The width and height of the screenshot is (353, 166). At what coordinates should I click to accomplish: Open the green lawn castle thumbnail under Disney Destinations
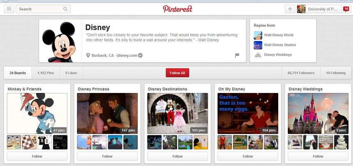tap(185, 142)
